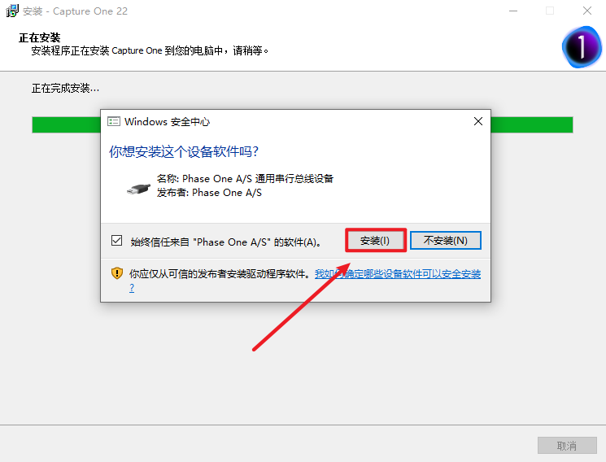The height and width of the screenshot is (462, 606).
Task: Uncheck always trust Phase One A/S software
Action: (x=116, y=241)
